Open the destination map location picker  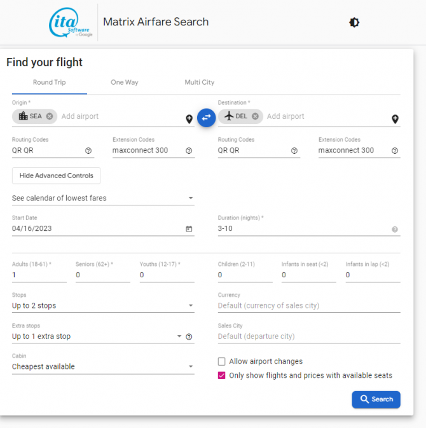click(395, 119)
